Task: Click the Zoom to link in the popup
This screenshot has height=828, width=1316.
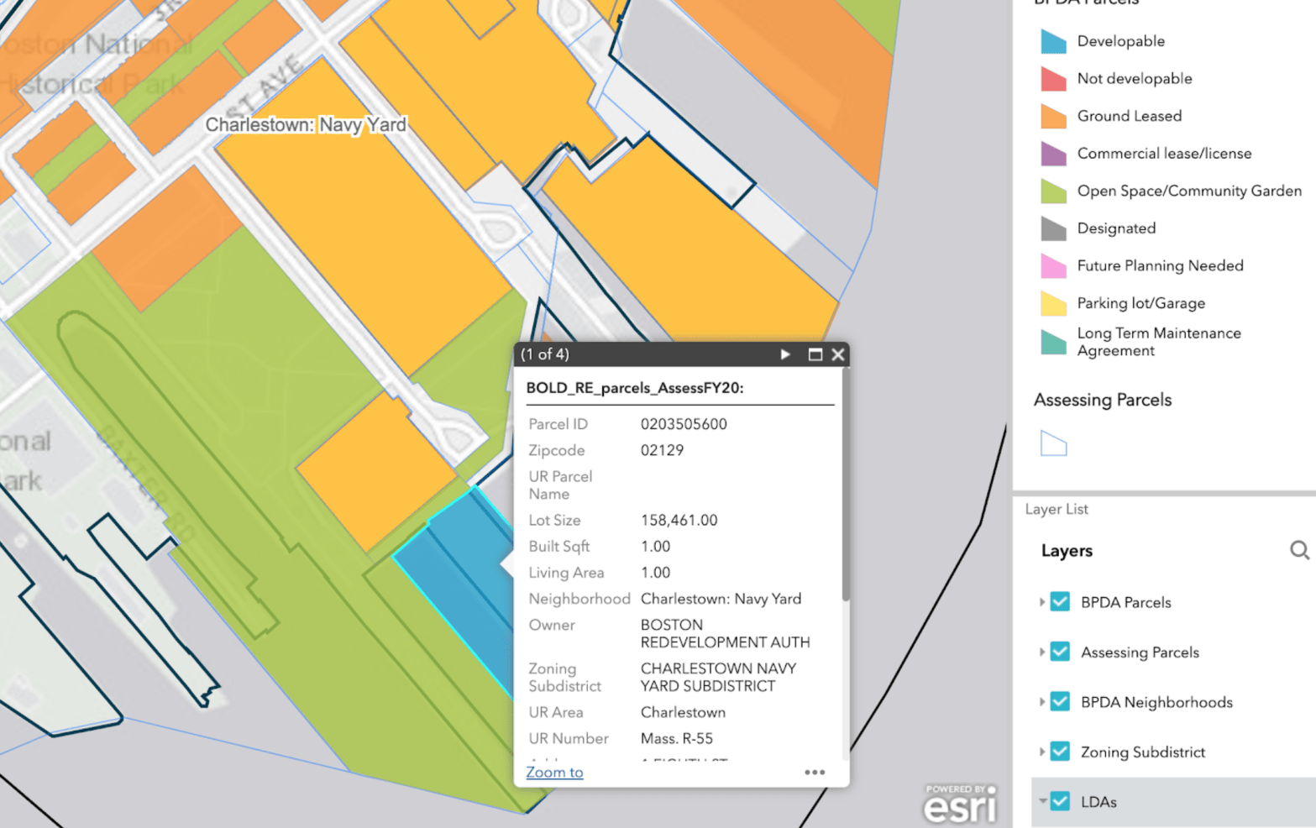Action: 553,772
